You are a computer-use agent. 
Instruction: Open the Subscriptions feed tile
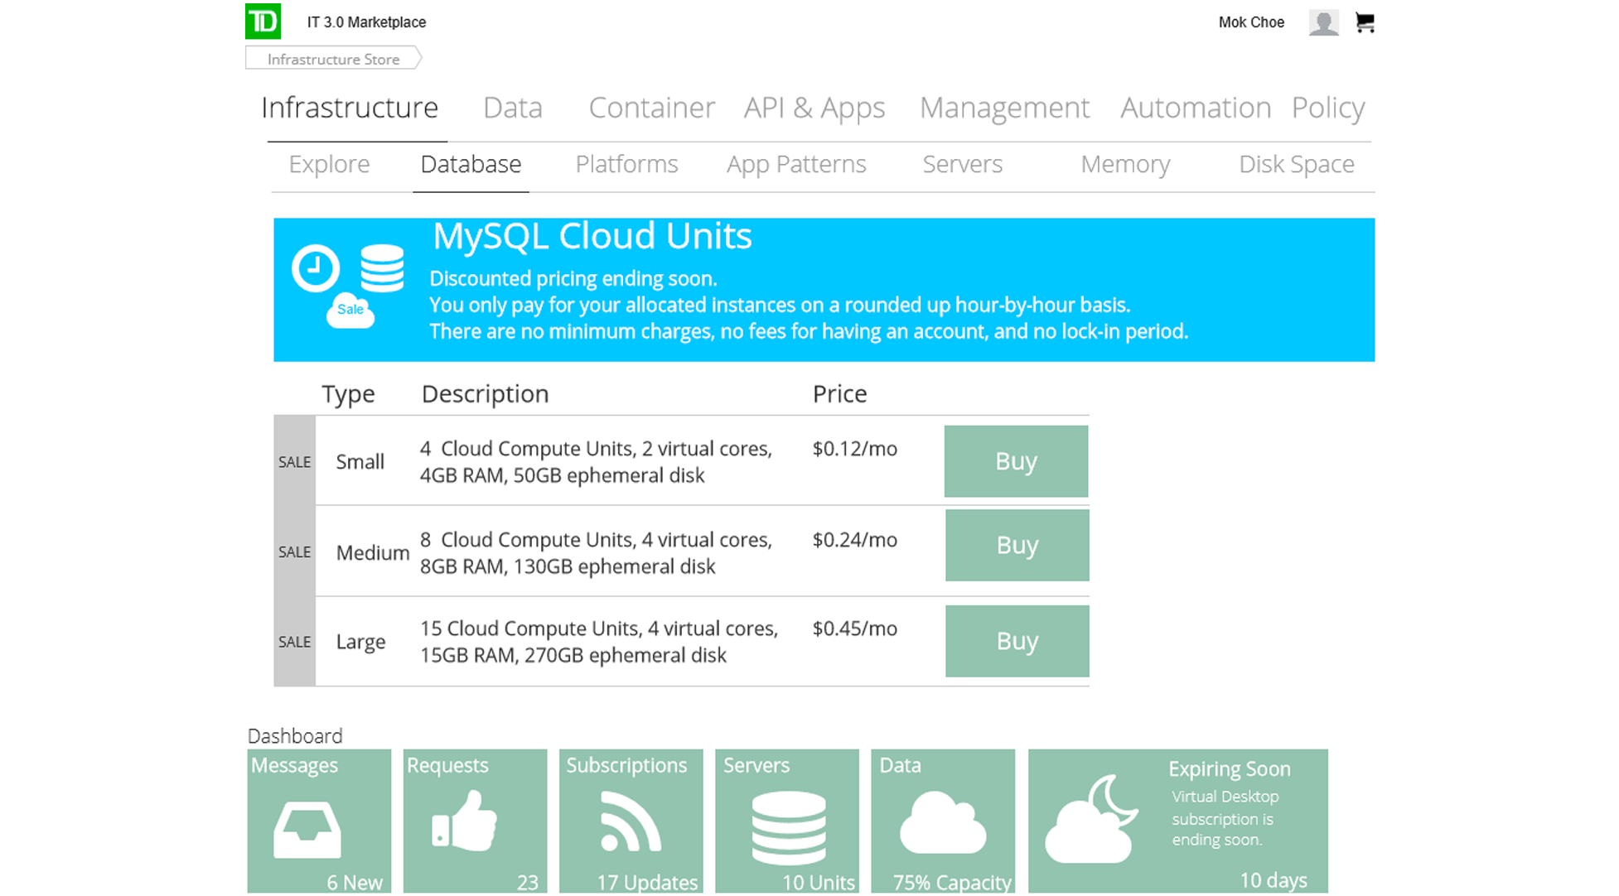tap(631, 821)
